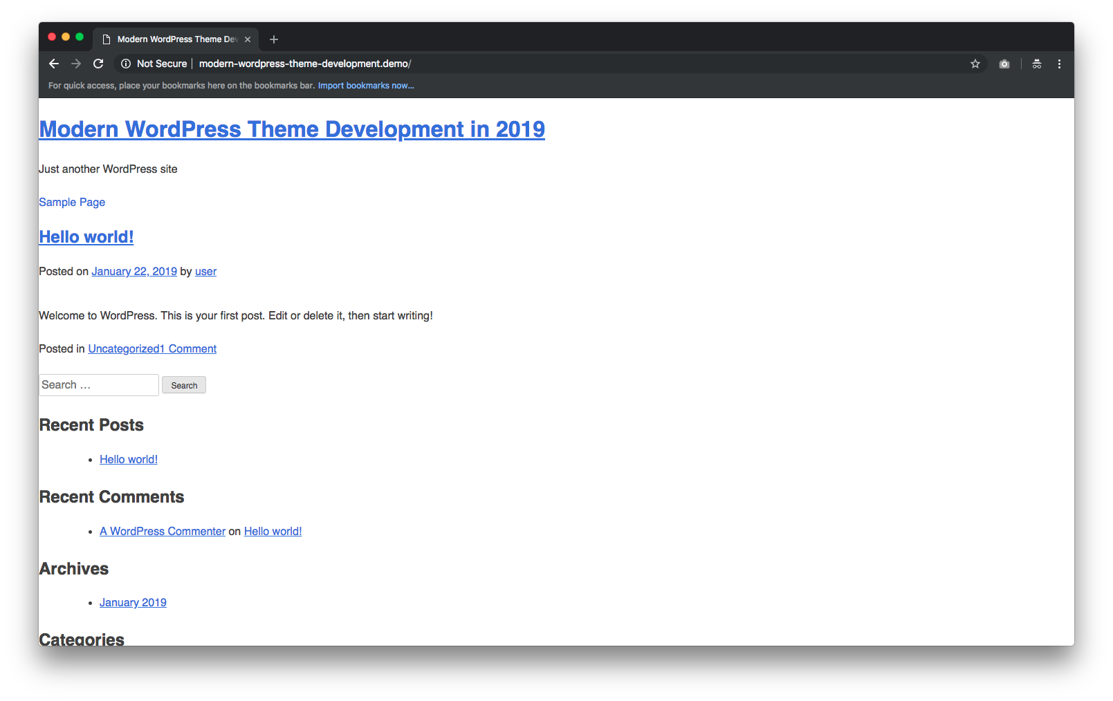Open the January 22, 2019 date link
This screenshot has width=1113, height=701.
pyautogui.click(x=134, y=271)
